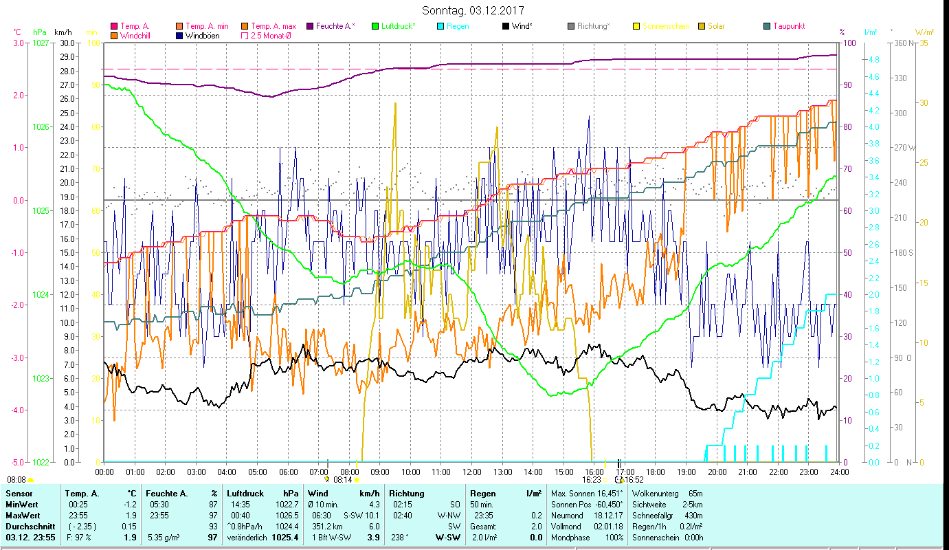Click the Feuchte A. column header
This screenshot has width=949, height=550.
tap(167, 494)
